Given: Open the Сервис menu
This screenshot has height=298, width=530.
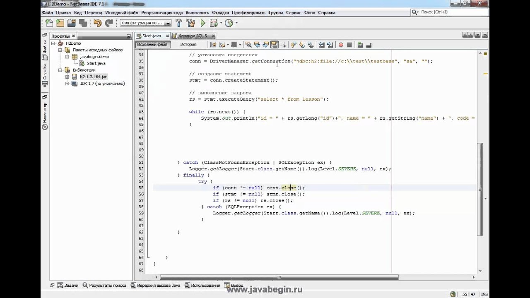Looking at the screenshot, I should point(294,12).
